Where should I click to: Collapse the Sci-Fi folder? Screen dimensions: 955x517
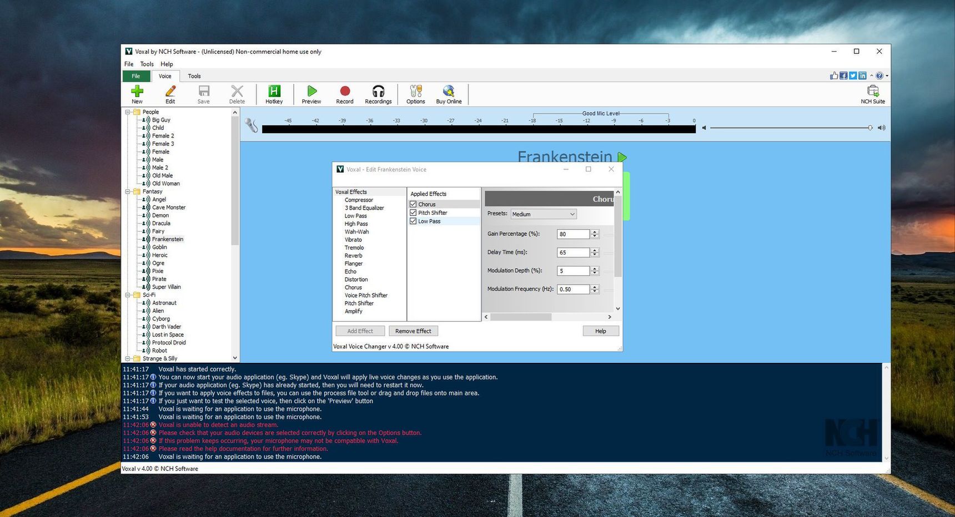point(128,295)
